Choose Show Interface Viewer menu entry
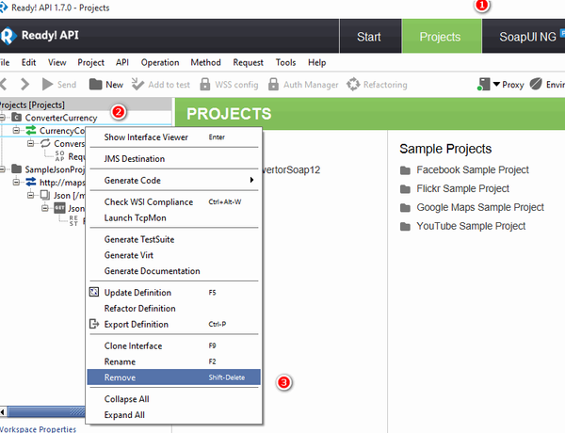 tap(145, 136)
